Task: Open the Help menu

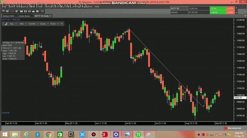Action: pos(97,7)
